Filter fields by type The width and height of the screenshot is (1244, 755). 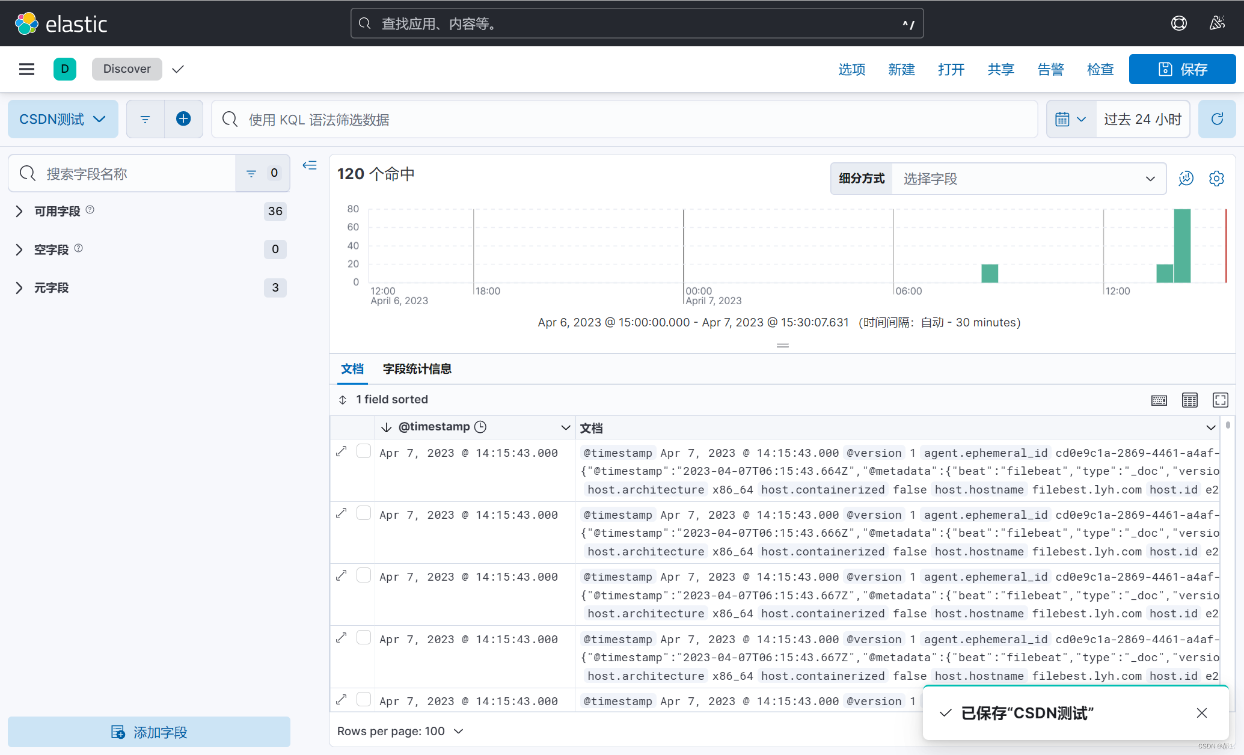point(262,173)
